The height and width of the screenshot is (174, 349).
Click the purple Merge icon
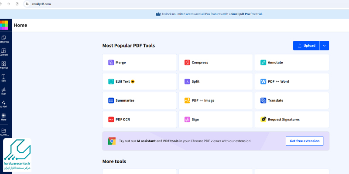tap(111, 63)
